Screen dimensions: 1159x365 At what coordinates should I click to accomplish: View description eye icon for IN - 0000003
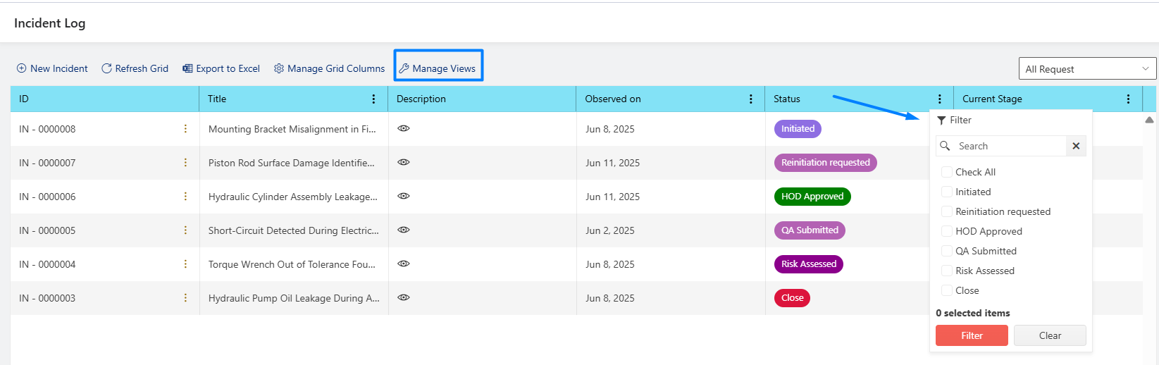[x=404, y=297]
